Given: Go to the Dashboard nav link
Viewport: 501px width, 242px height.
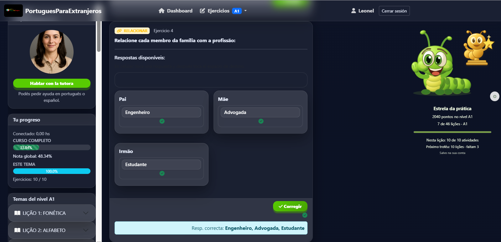Looking at the screenshot, I should (x=176, y=11).
